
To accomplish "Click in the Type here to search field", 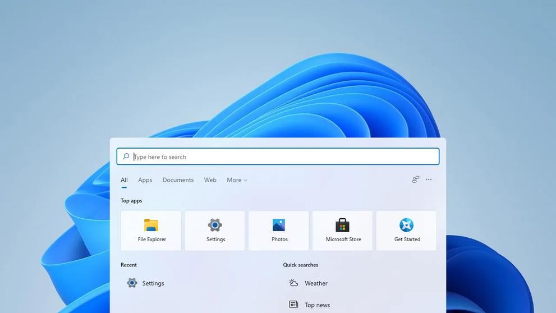I will 278,156.
